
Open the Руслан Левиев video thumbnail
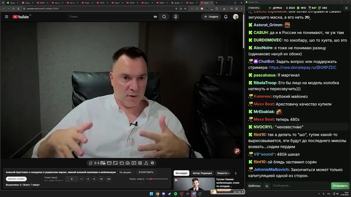tap(194, 184)
